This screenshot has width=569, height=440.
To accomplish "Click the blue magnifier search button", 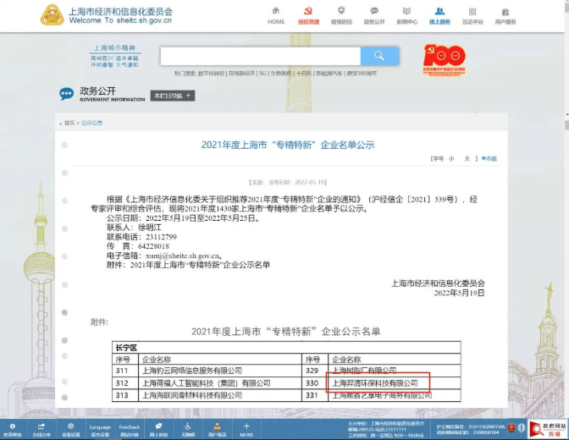I will click(379, 56).
